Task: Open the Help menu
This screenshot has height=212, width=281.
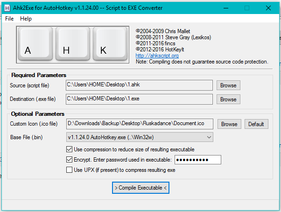Action: point(26,19)
